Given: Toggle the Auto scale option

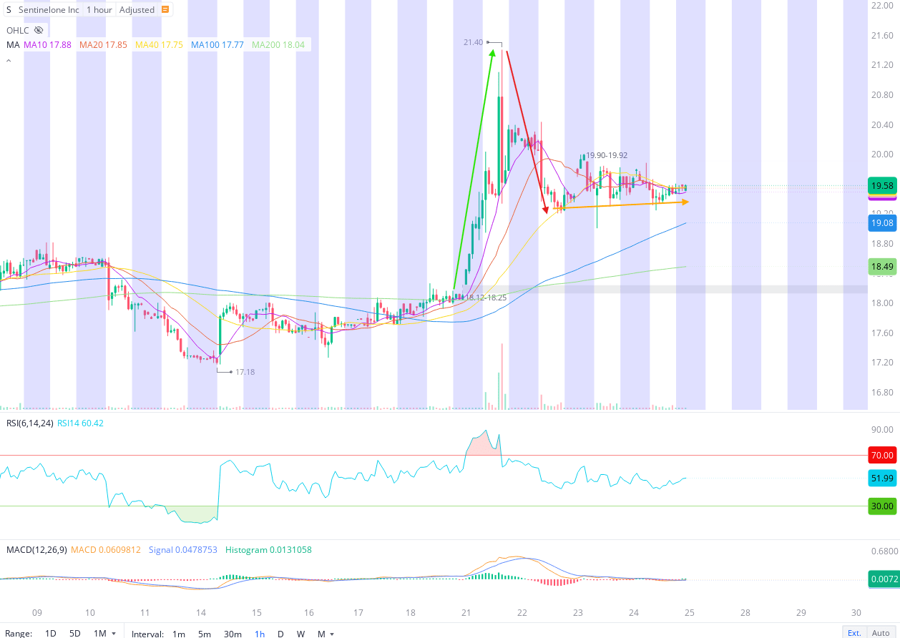Looking at the screenshot, I should click(883, 632).
